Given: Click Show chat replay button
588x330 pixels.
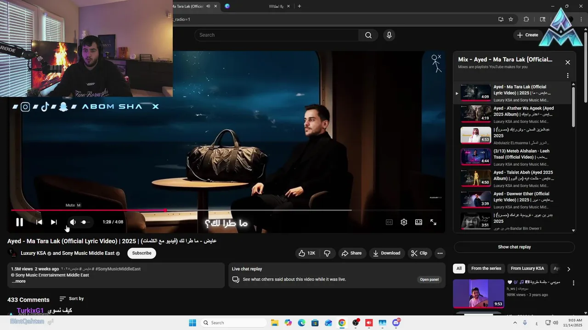Looking at the screenshot, I should pyautogui.click(x=514, y=247).
